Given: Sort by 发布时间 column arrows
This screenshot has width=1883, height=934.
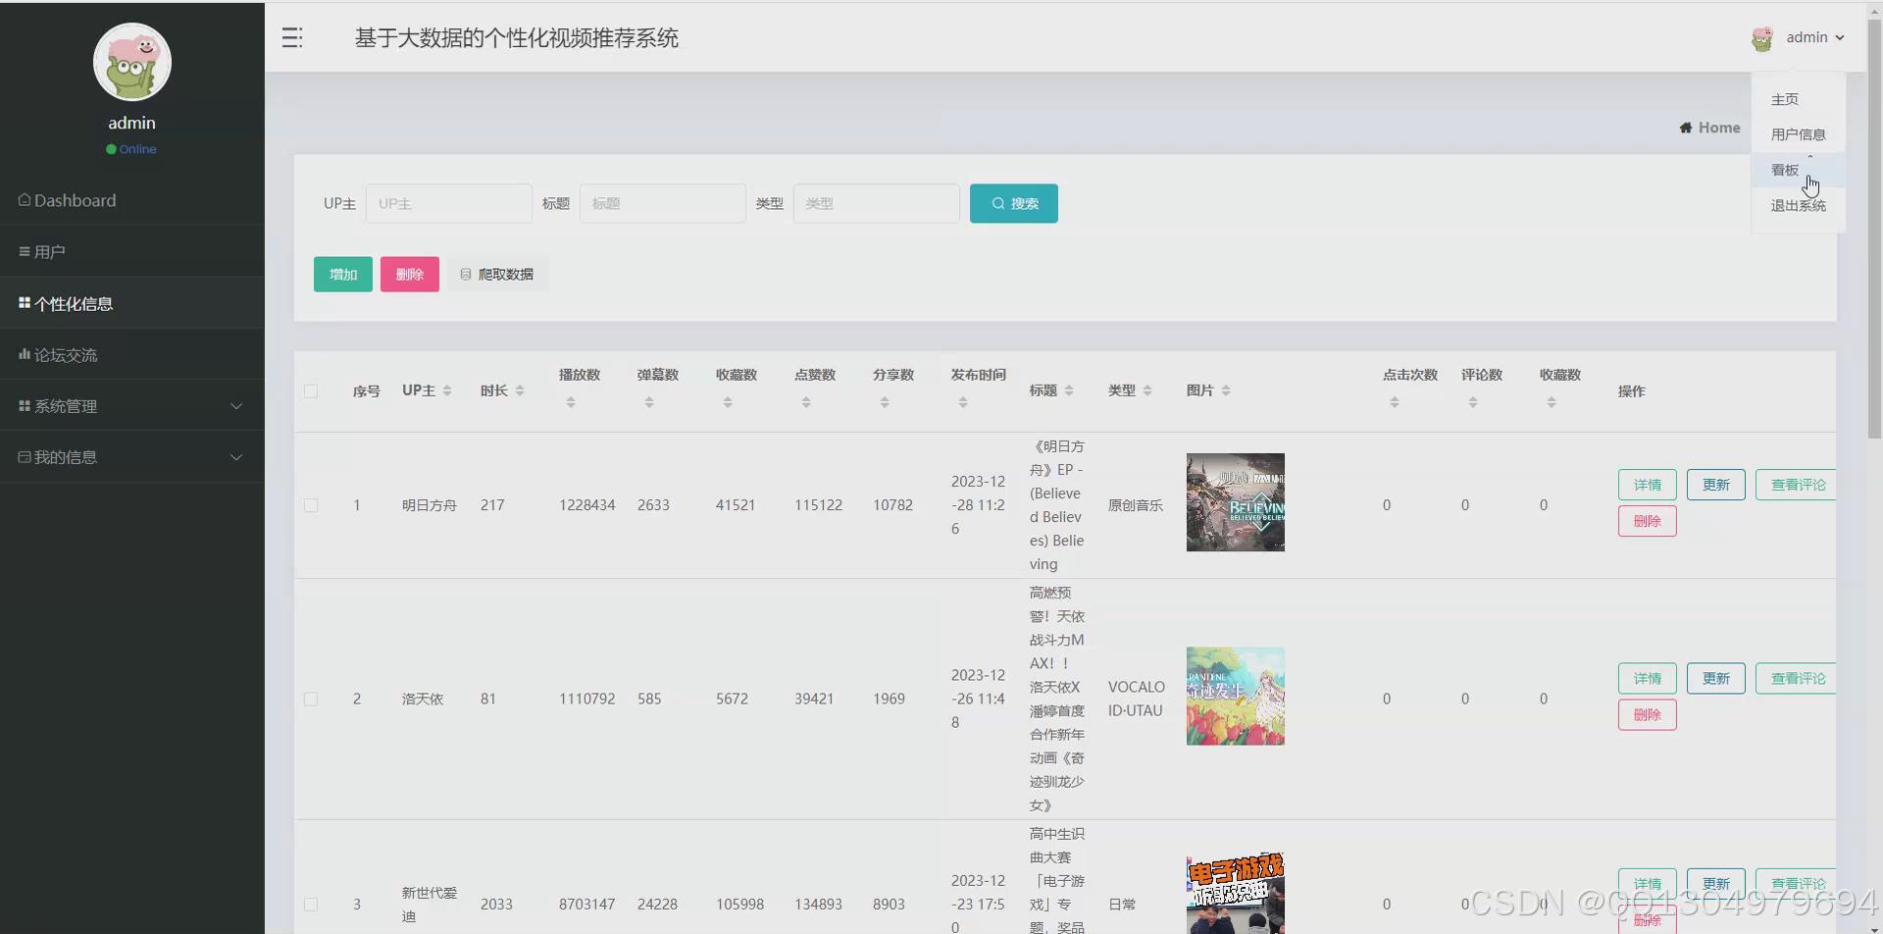Looking at the screenshot, I should point(963,402).
